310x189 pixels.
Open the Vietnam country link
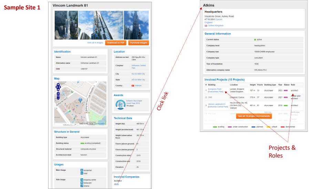point(138,86)
